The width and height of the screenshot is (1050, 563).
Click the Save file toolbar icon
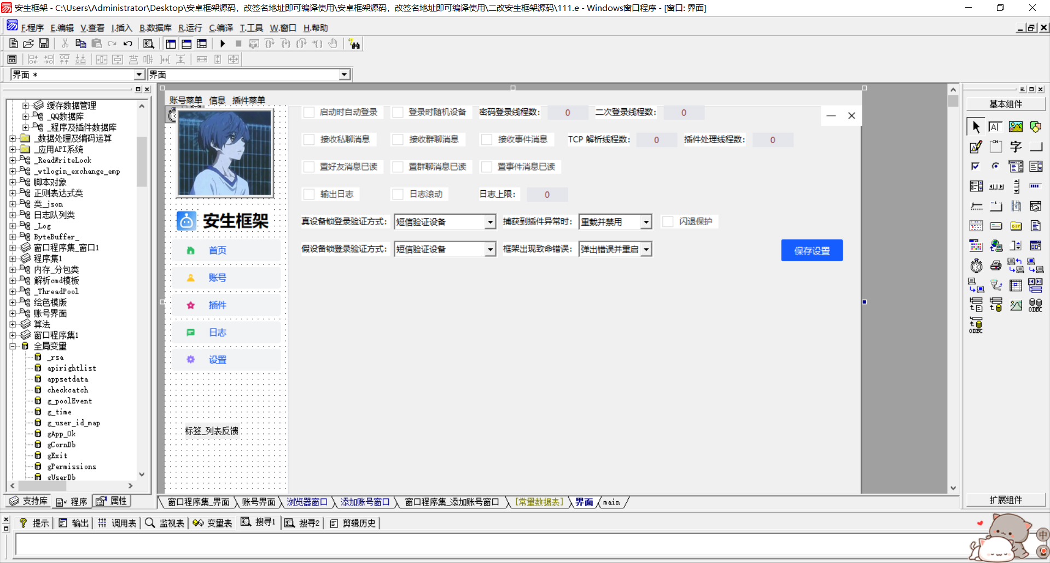click(44, 44)
